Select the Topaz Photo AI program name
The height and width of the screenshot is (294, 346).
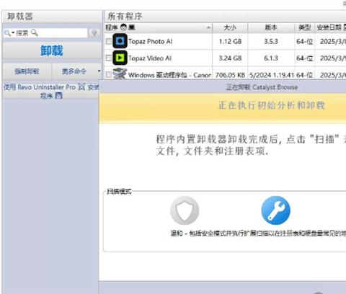151,41
